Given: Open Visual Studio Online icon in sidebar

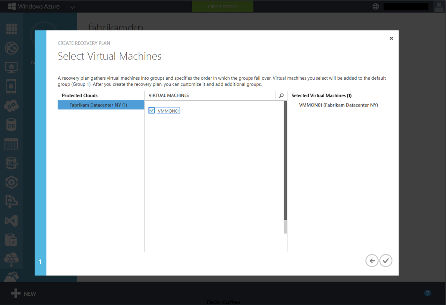Looking at the screenshot, I should [12, 221].
